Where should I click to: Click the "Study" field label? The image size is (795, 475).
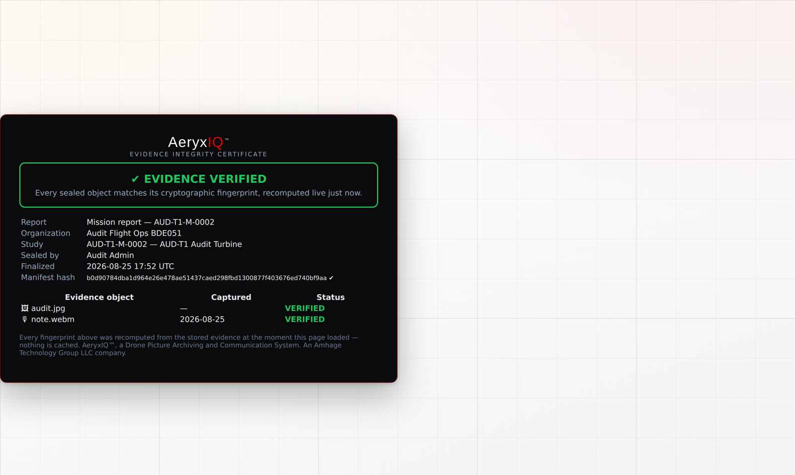32,244
